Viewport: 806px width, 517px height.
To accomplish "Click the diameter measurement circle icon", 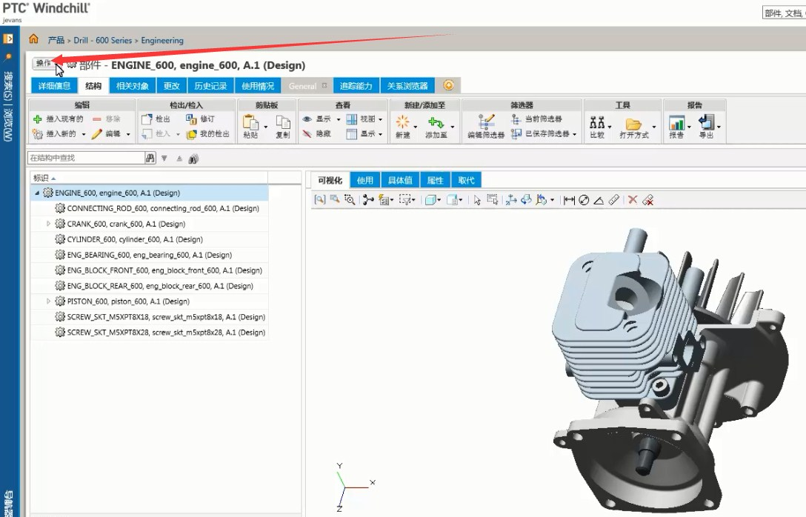I will point(584,201).
